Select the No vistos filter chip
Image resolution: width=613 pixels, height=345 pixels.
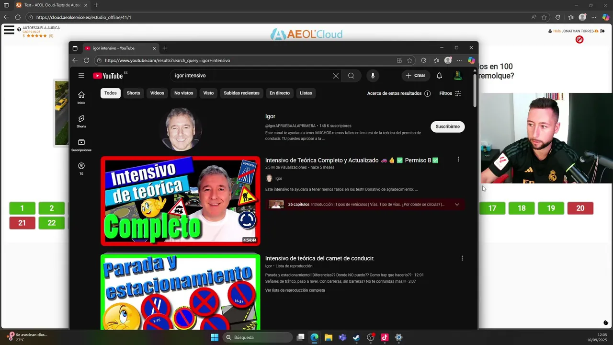[184, 93]
